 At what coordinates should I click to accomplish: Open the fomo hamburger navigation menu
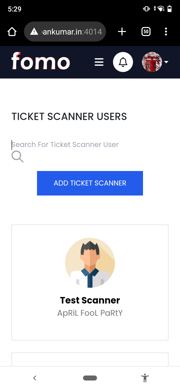[99, 62]
